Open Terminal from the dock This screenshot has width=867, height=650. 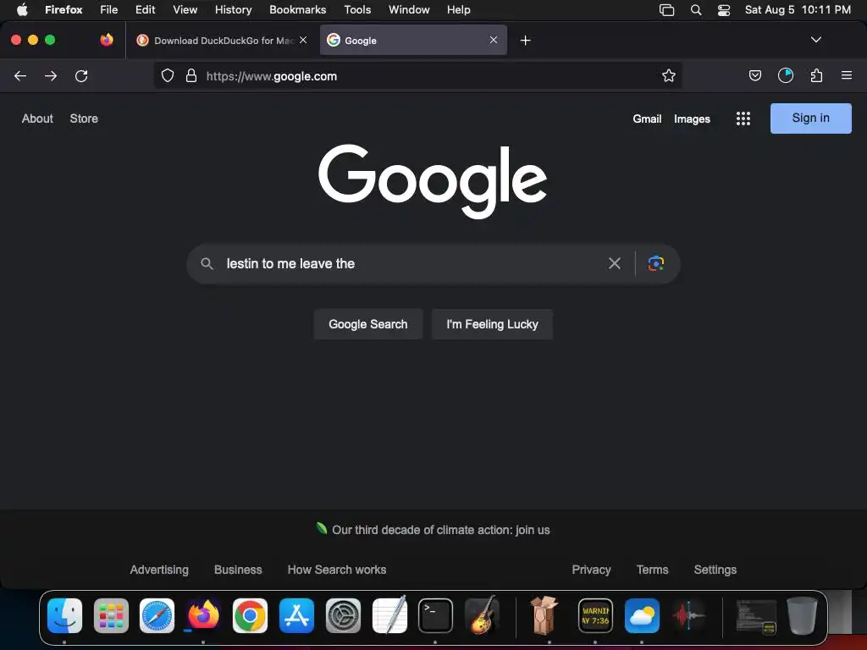coord(436,615)
